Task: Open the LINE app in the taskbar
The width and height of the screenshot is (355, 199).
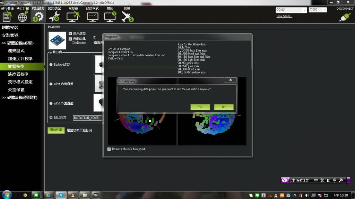Action: tap(36, 195)
